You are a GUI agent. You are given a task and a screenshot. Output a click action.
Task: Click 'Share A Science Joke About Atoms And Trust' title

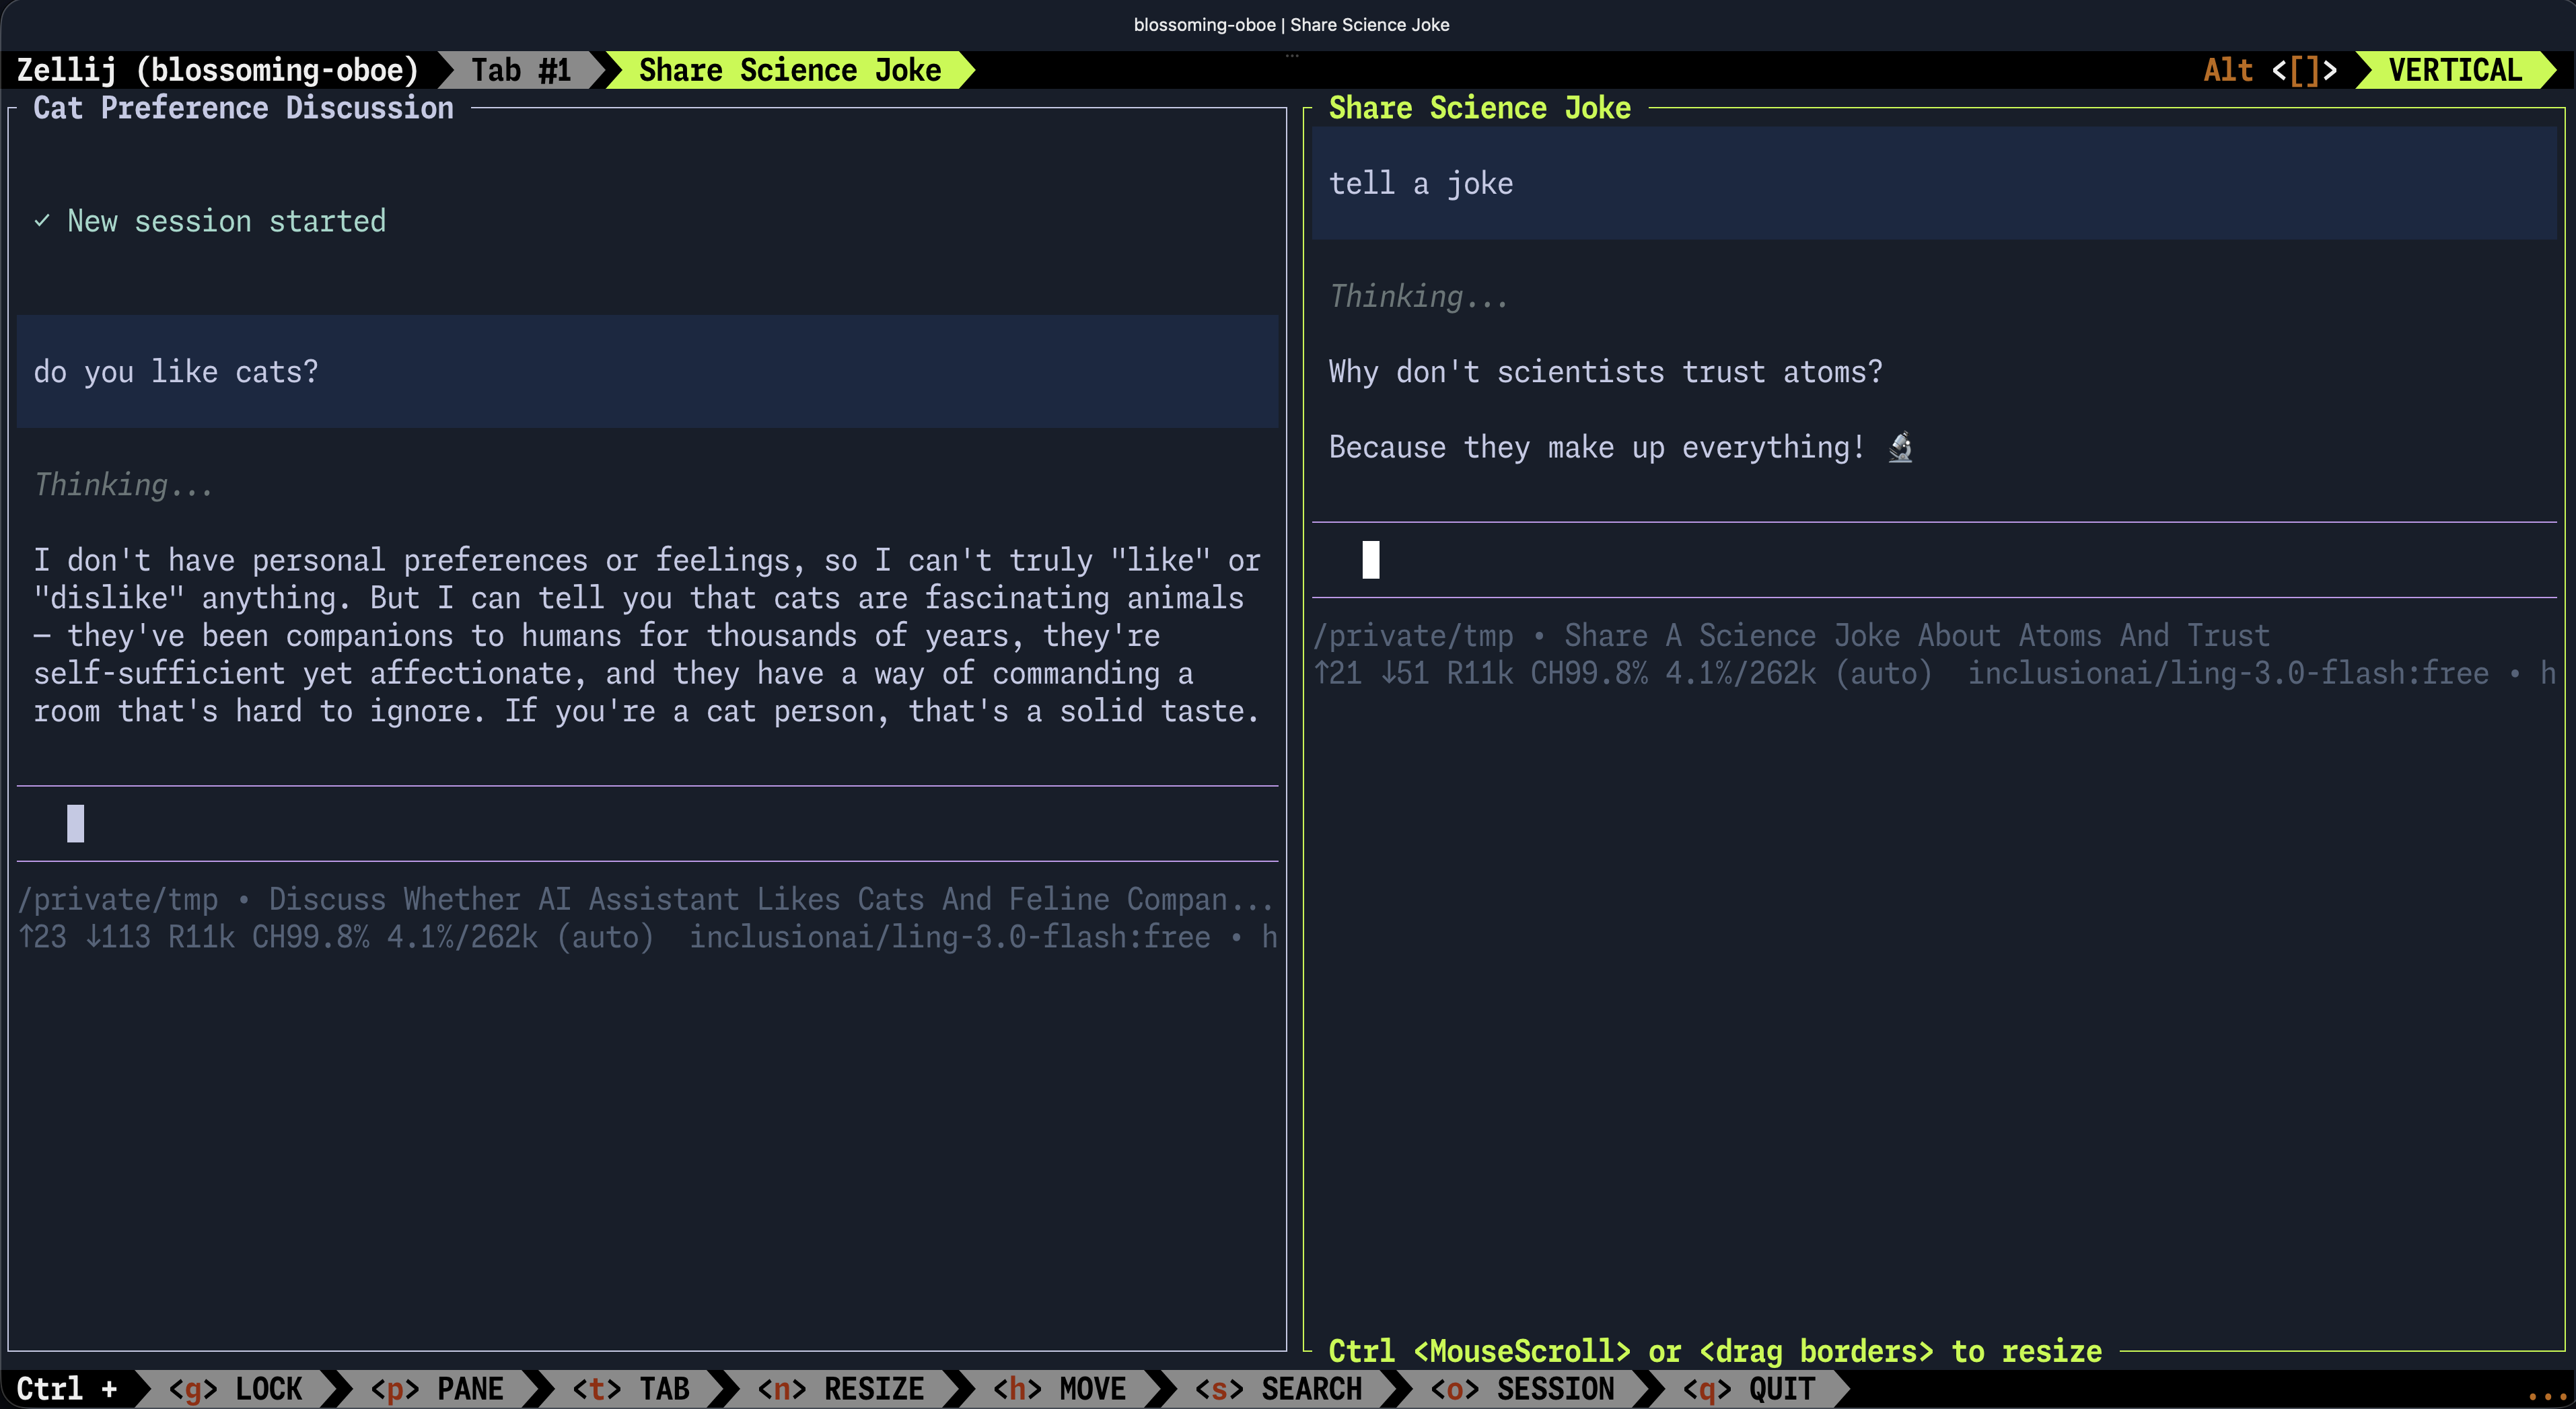[x=1917, y=636]
